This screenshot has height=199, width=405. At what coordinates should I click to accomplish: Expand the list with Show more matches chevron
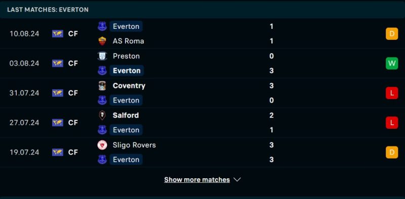(237, 180)
